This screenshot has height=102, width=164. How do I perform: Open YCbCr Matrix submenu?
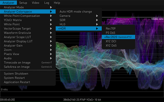coord(28,20)
